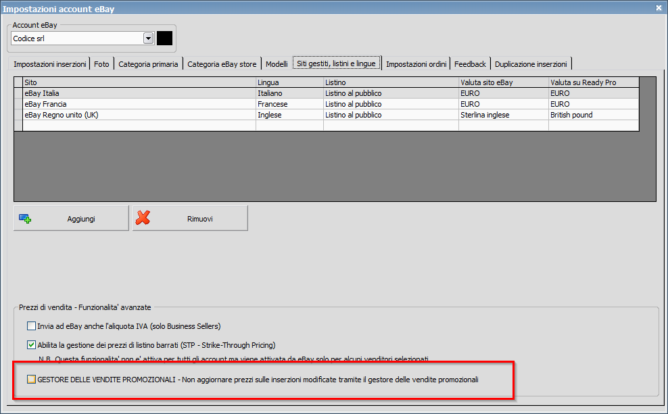The image size is (668, 414).
Task: Select the eBay Italia site cell
Action: tap(139, 93)
